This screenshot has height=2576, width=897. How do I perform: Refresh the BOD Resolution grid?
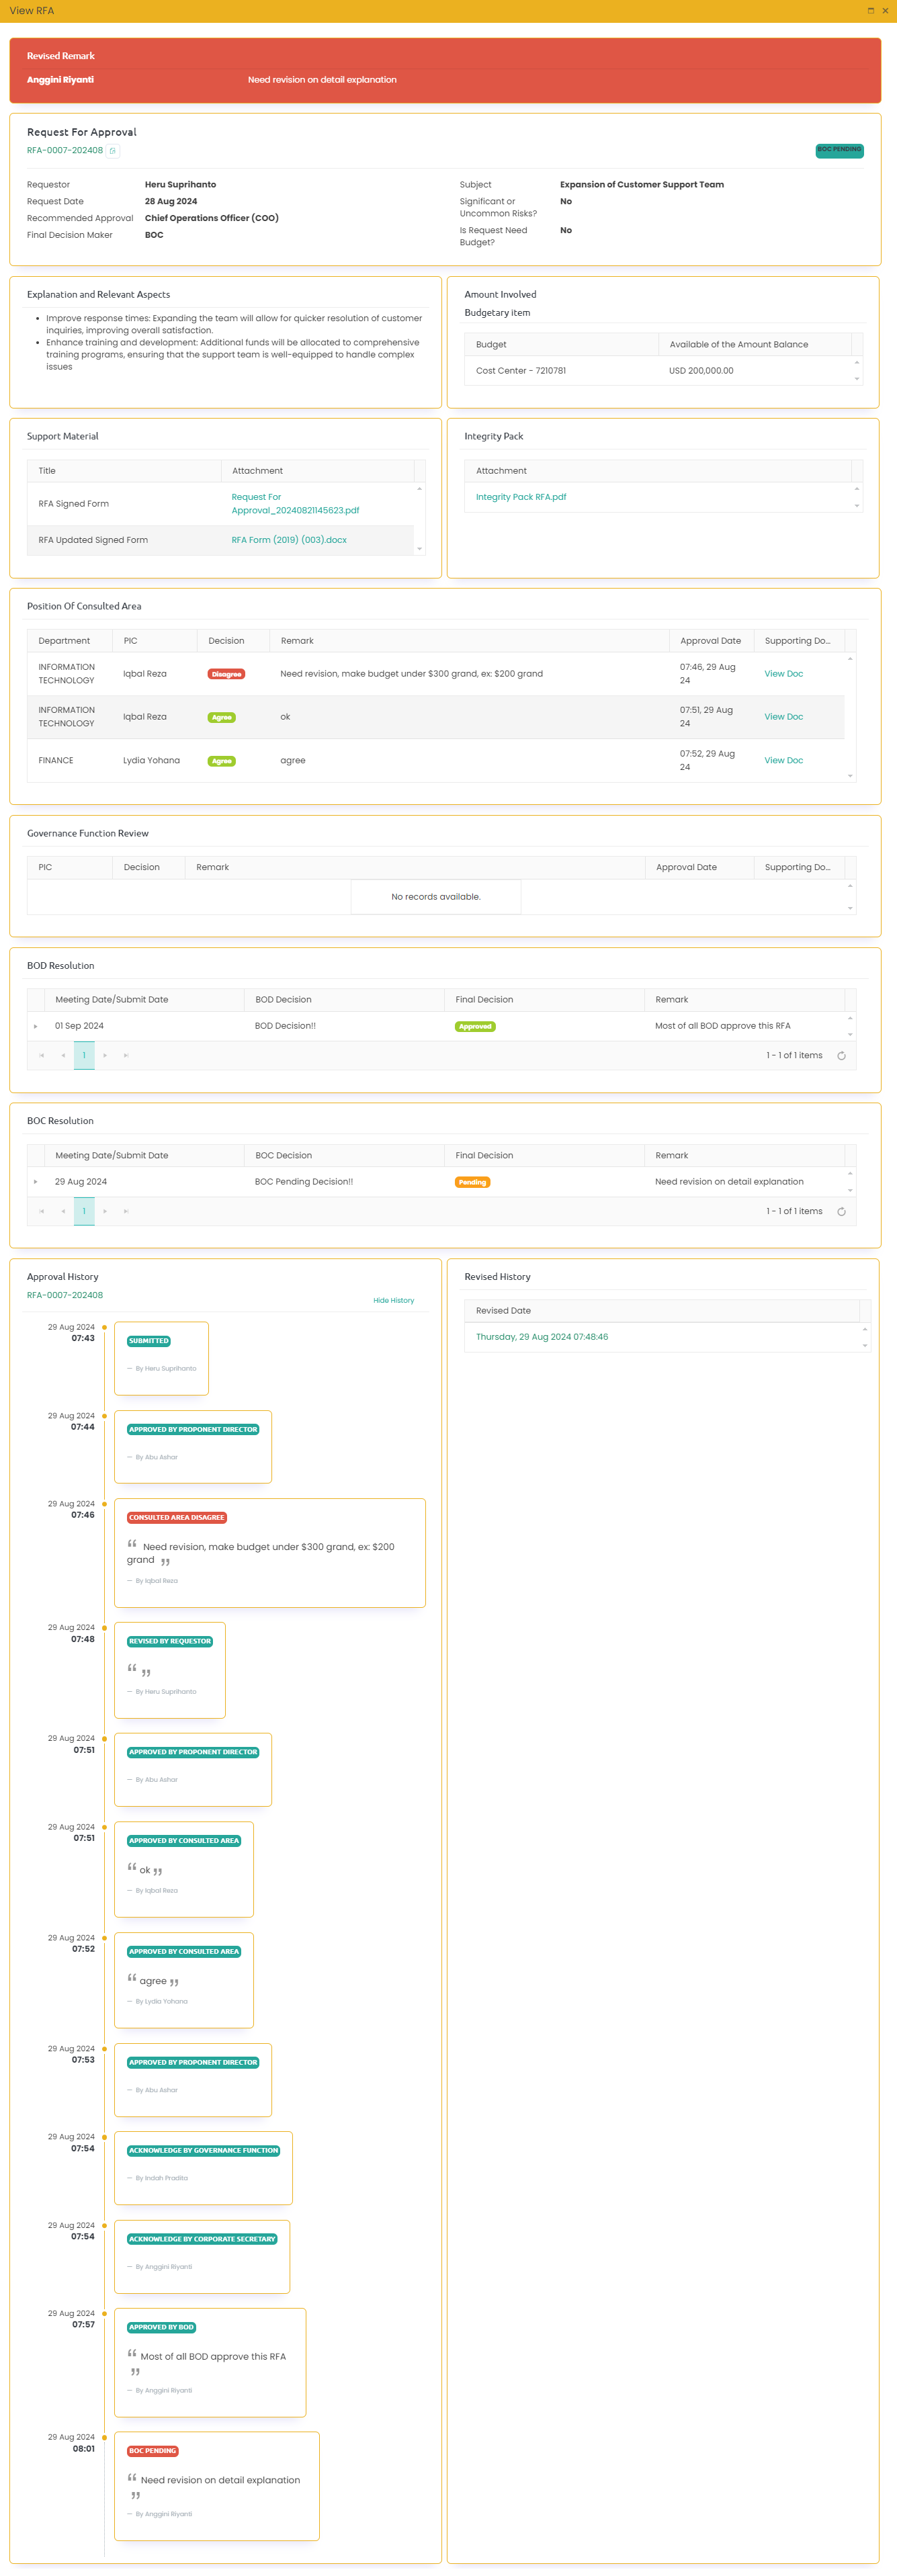tap(841, 1056)
